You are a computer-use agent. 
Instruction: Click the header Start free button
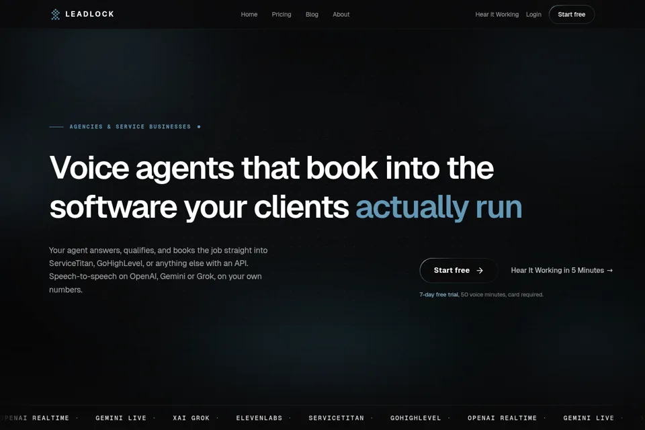[x=571, y=14]
